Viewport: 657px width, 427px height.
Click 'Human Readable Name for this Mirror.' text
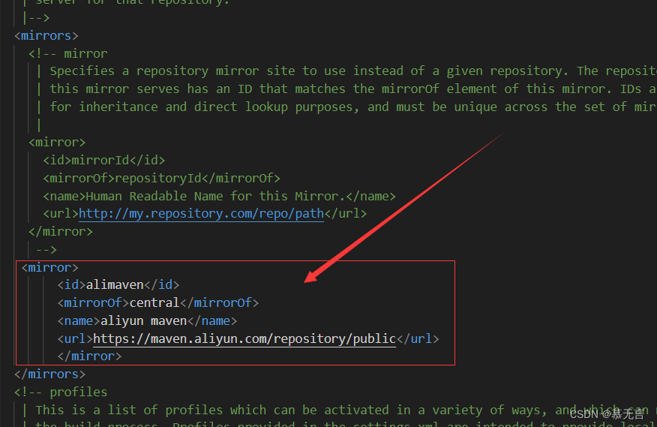(215, 196)
